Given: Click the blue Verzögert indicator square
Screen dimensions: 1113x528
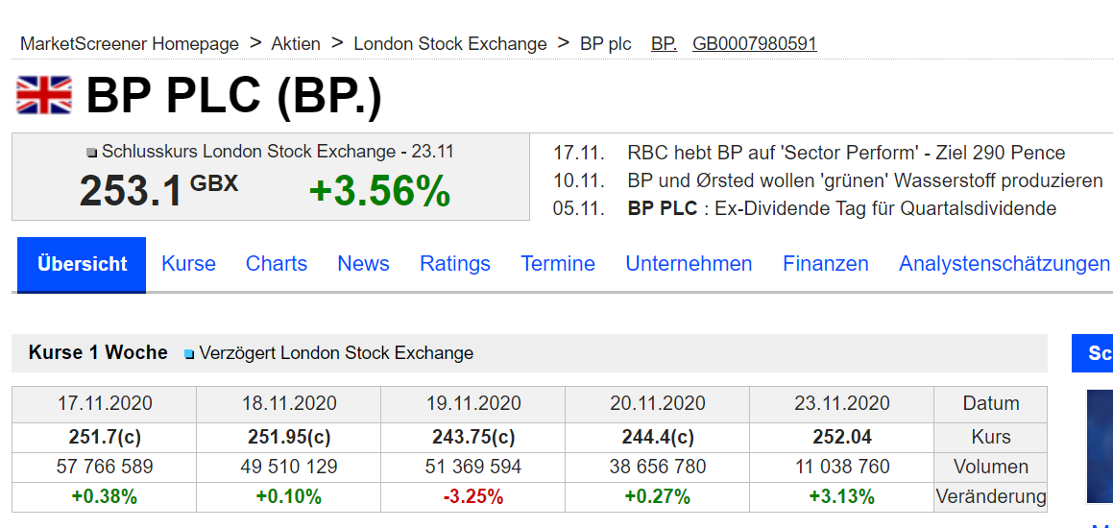Looking at the screenshot, I should tap(189, 354).
